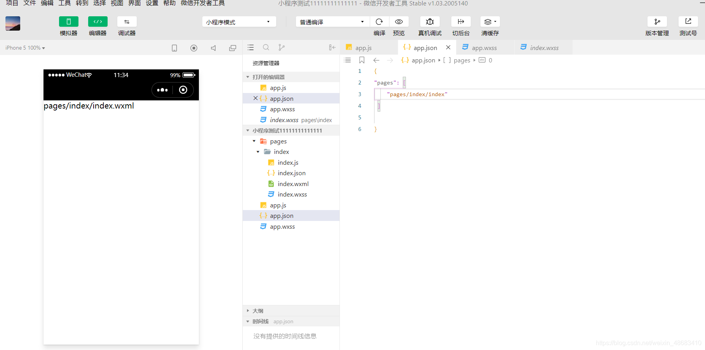Click the app.json breadcrumb item

point(423,60)
